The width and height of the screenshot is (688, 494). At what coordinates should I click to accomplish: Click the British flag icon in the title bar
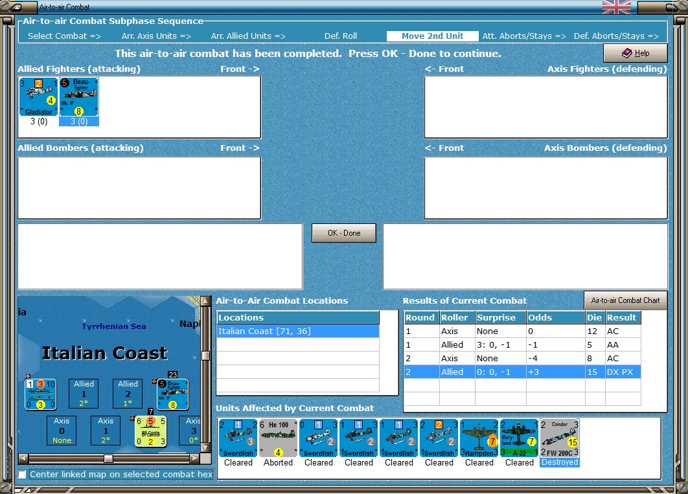pos(617,7)
